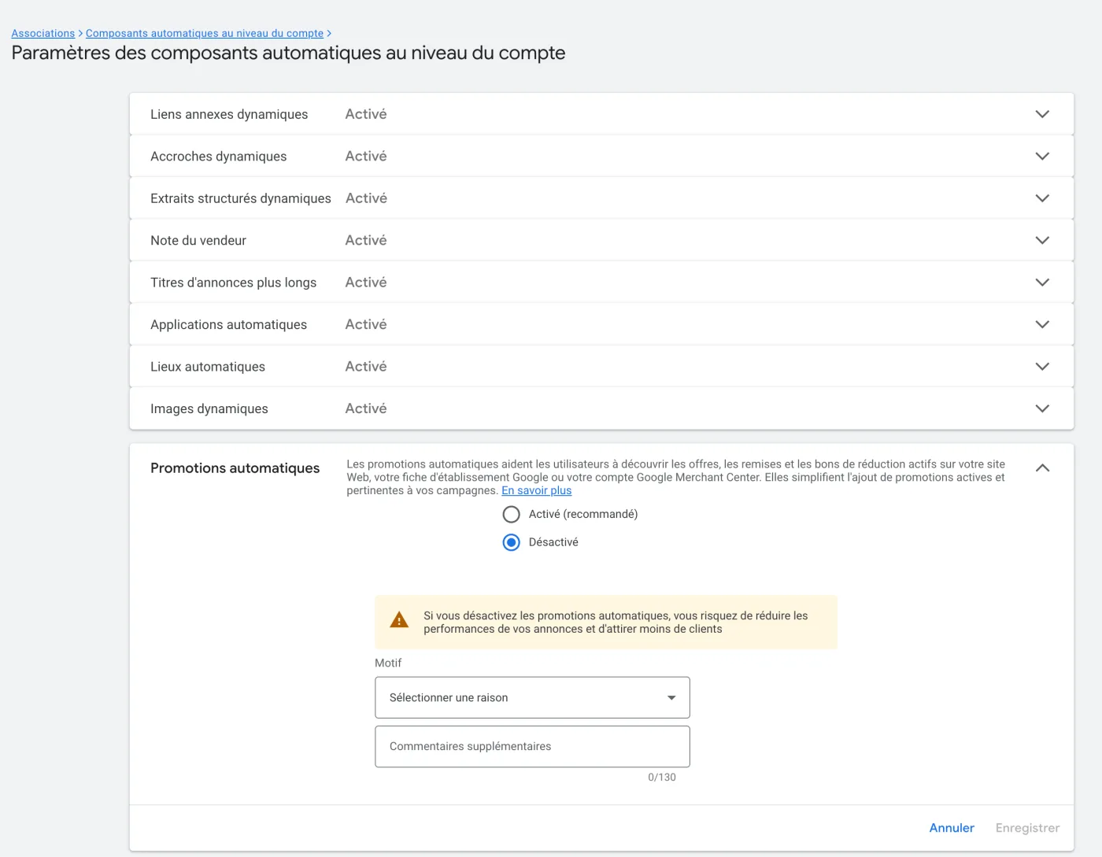The height and width of the screenshot is (857, 1102).
Task: Expand the Note du vendeur chevron
Action: 1042,240
